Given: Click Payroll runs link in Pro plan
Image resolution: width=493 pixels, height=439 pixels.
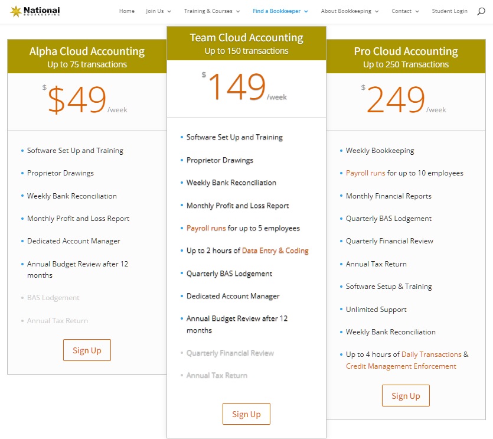Looking at the screenshot, I should (x=365, y=173).
